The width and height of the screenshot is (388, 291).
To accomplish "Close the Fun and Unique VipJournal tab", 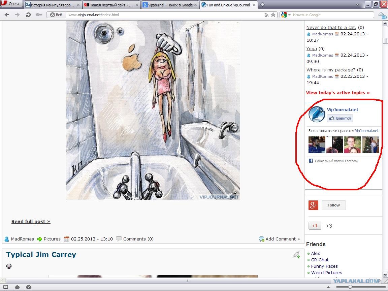I will (254, 5).
